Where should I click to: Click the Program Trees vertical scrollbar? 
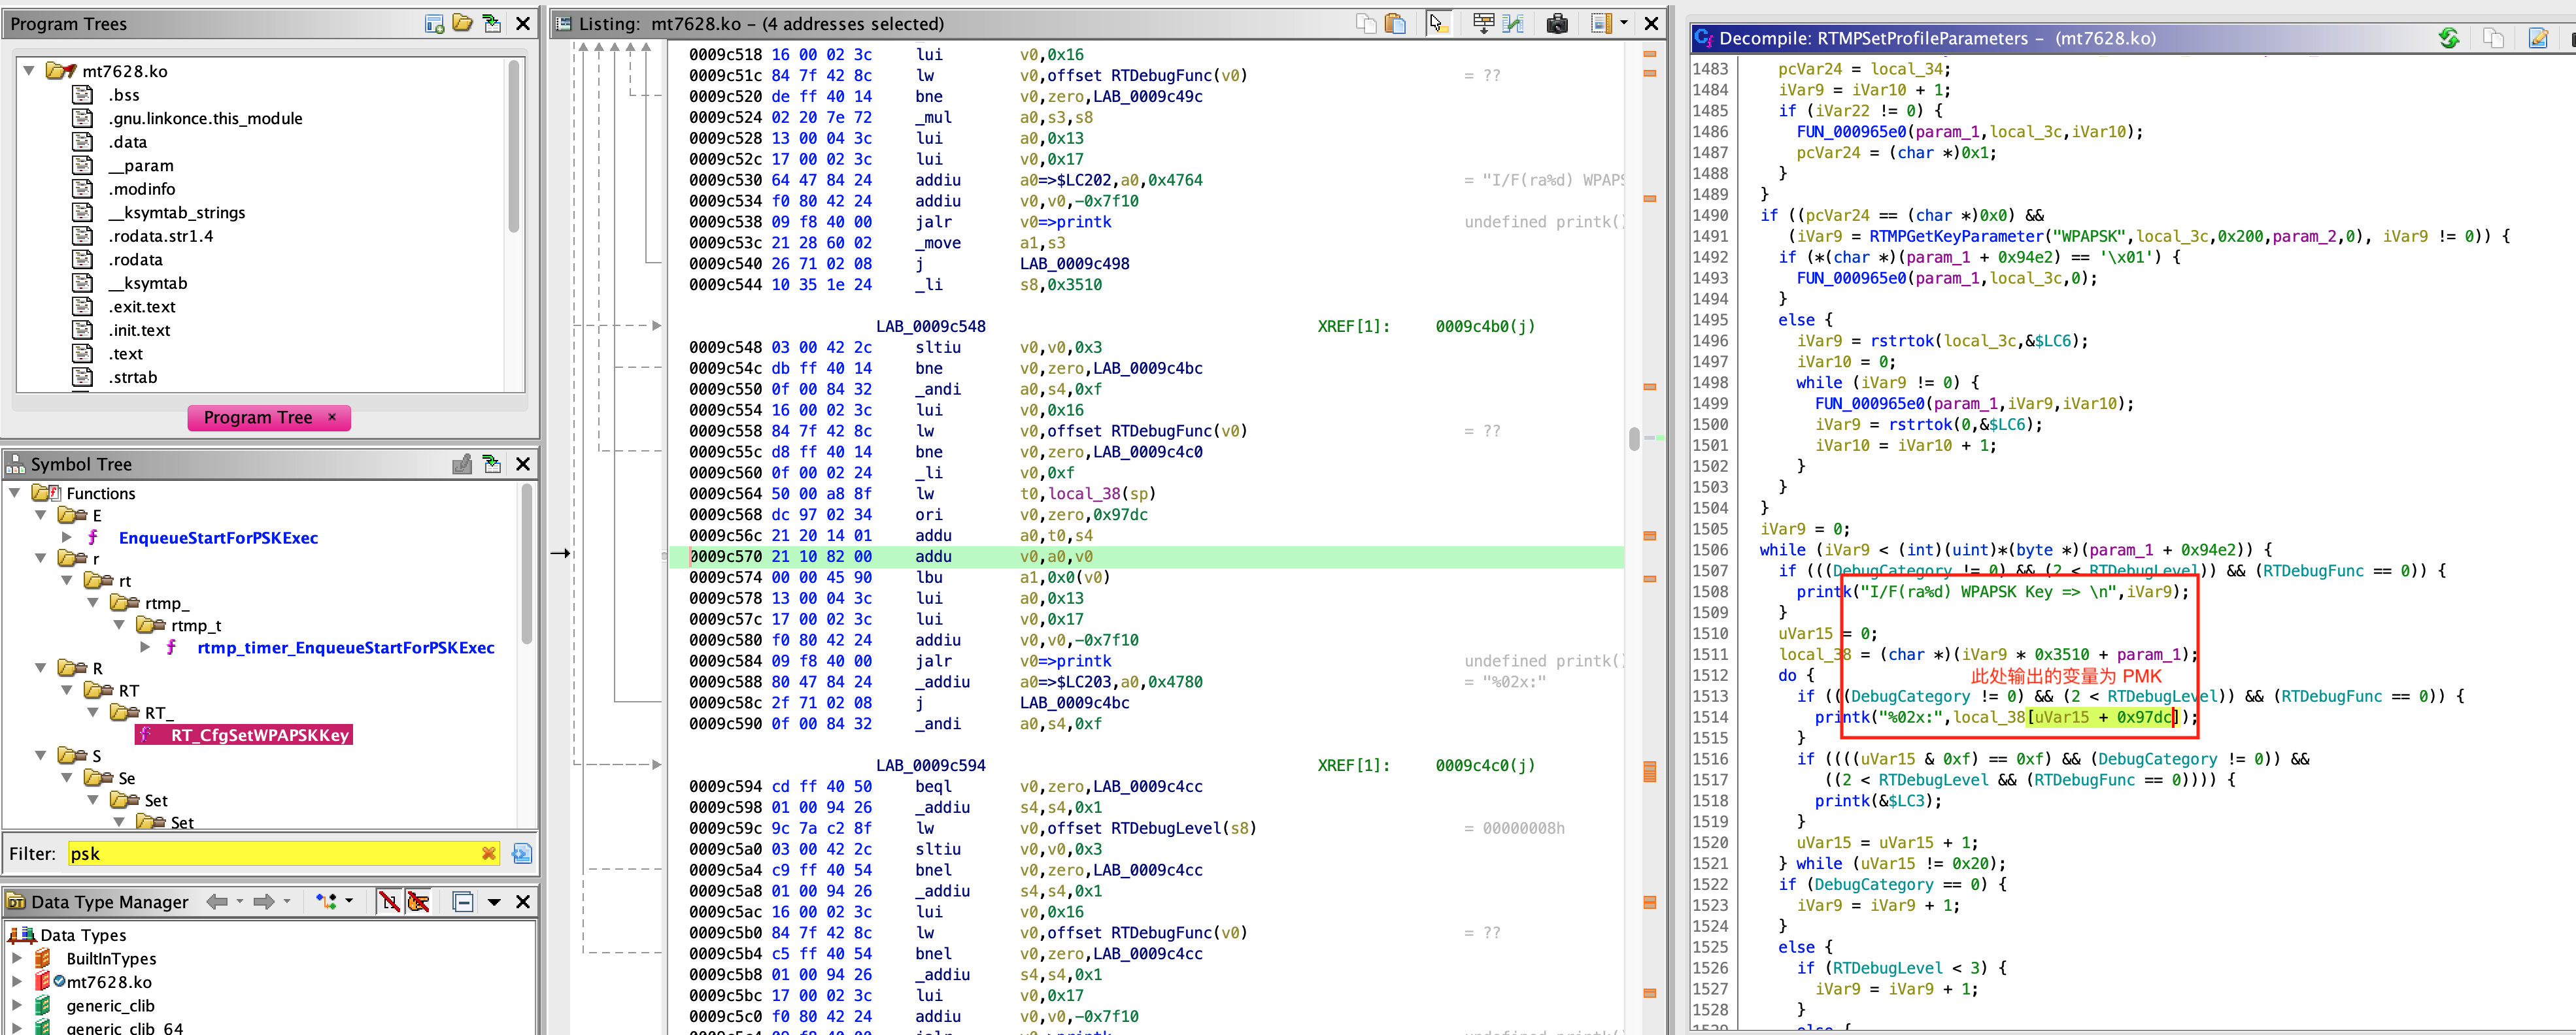[514, 146]
